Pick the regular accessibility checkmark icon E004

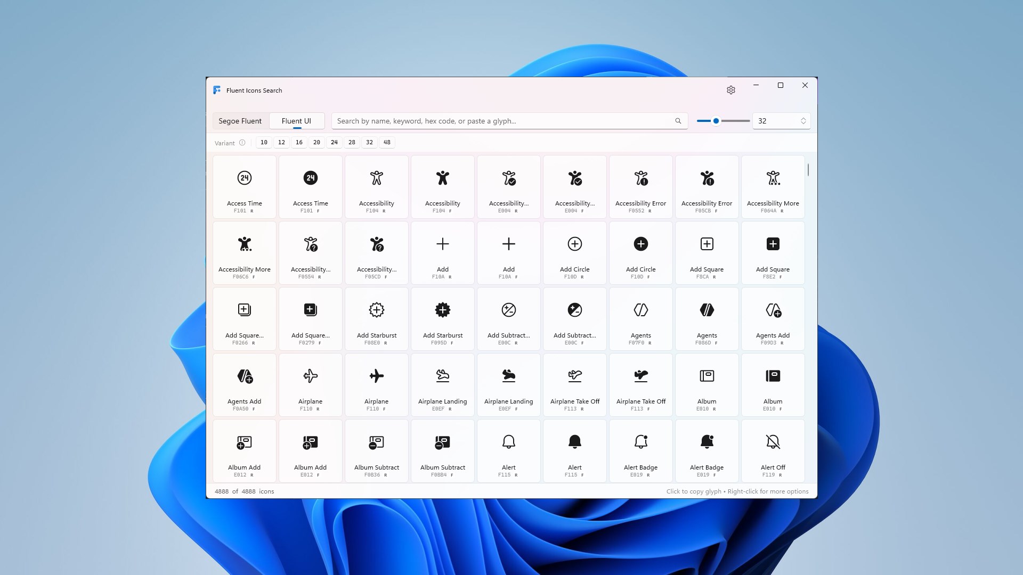(x=509, y=187)
